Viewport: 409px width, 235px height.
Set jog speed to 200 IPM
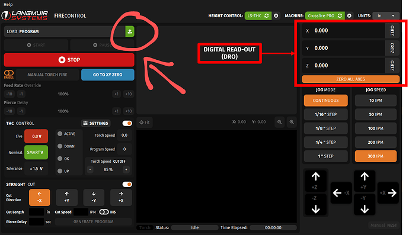click(x=376, y=142)
